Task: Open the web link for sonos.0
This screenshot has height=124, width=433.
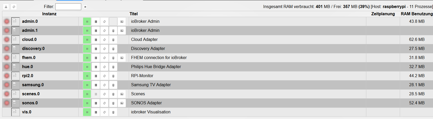Action: tap(122, 103)
